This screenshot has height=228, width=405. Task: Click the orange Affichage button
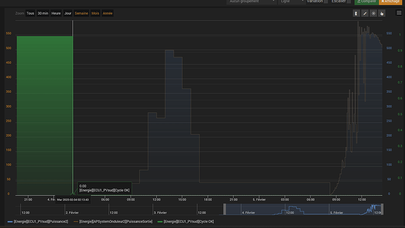(x=390, y=2)
